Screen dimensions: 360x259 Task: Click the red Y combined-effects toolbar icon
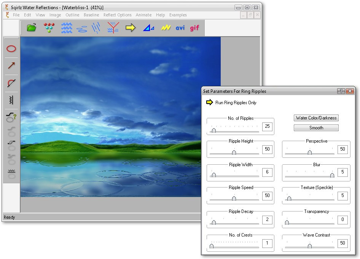tap(113, 28)
